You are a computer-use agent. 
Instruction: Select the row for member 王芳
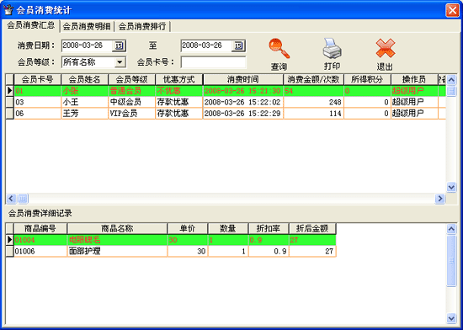[226, 114]
